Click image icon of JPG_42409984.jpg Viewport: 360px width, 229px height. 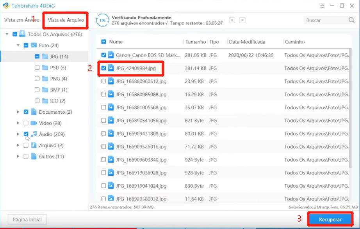click(x=111, y=68)
